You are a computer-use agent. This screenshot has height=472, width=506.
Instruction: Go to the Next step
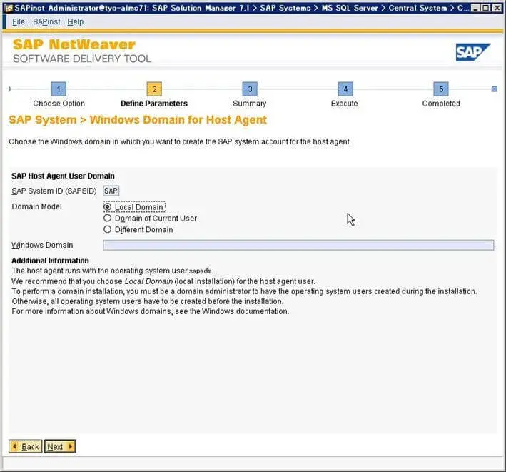coord(60,447)
